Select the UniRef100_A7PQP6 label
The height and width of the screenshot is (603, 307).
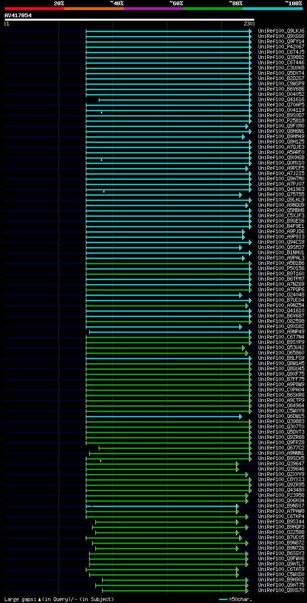click(281, 290)
